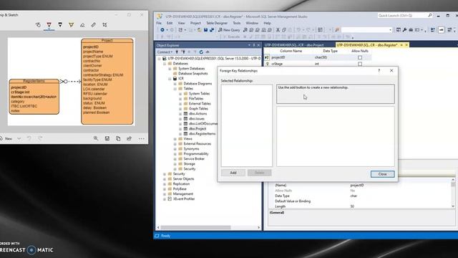
Task: Collapse the ICR database node
Action: 170,79
